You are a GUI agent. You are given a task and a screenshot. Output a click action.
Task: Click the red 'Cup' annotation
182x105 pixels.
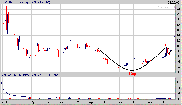pos(132,74)
